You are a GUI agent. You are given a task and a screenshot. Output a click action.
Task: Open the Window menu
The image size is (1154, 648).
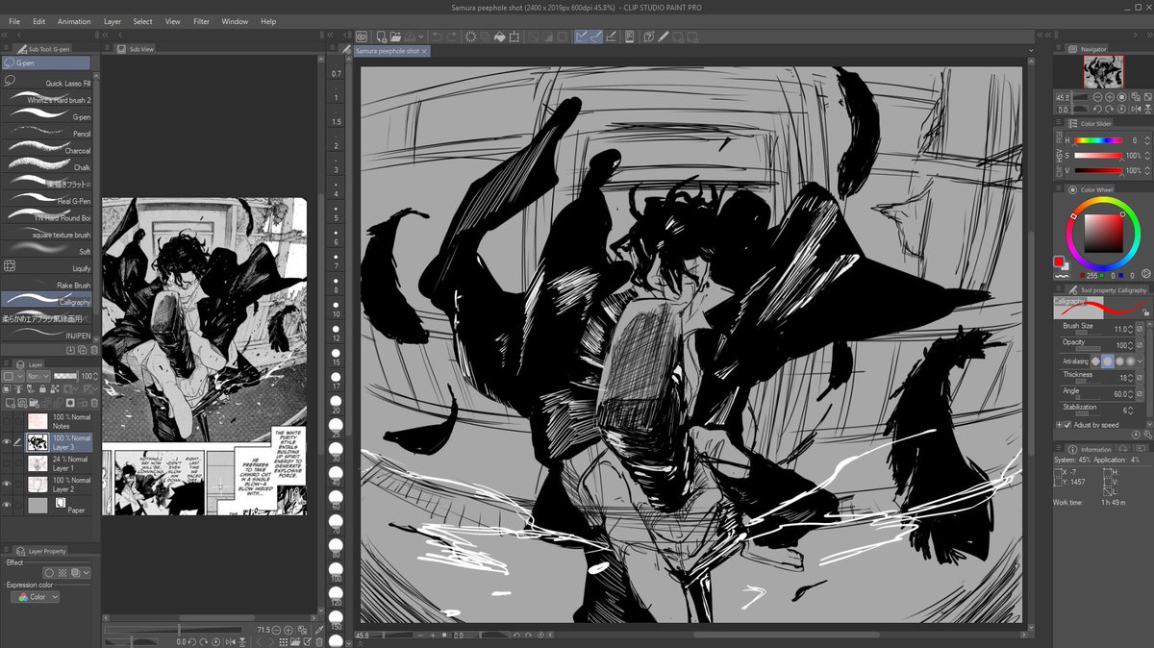click(x=235, y=21)
